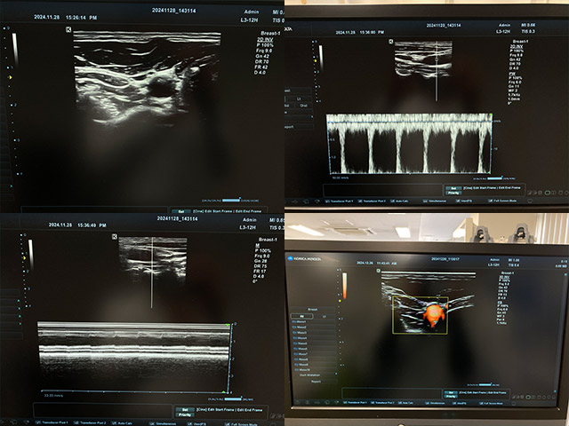569x426 pixels.
Task: Click Transducer Port 1 on the PW Doppler screen
Action: 341,201
